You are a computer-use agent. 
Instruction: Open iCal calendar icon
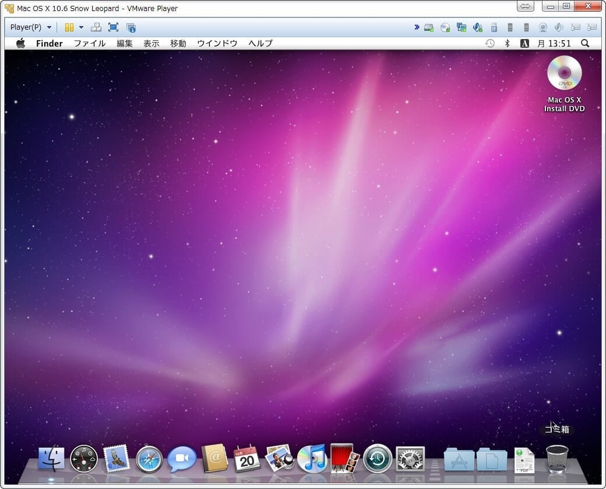(247, 459)
